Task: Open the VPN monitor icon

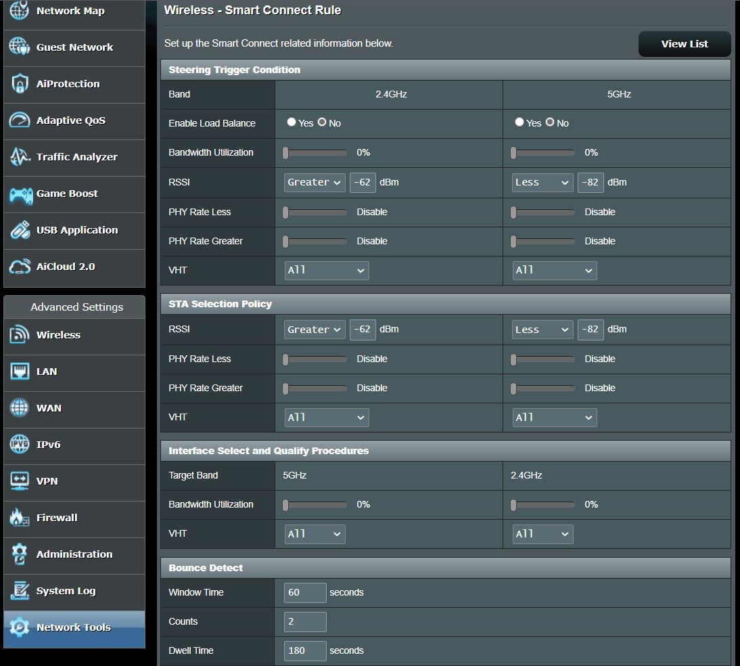Action: coord(19,481)
